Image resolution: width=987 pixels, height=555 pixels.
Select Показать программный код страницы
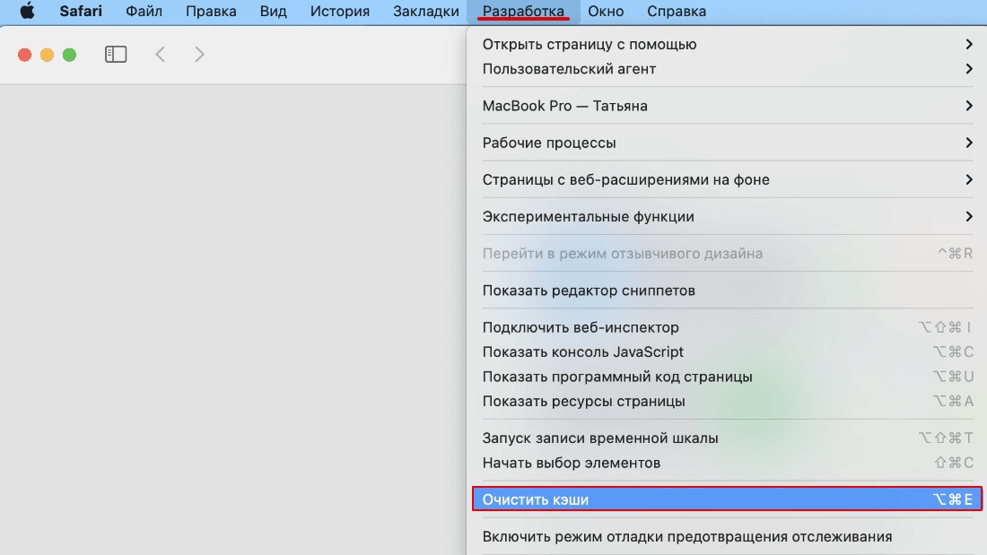click(x=727, y=377)
